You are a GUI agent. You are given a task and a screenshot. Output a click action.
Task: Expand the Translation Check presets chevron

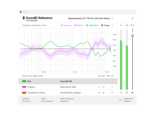(x=112, y=92)
